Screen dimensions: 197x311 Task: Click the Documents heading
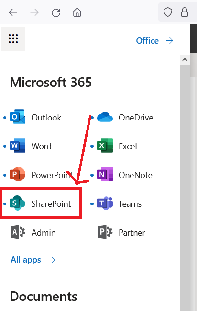44,296
